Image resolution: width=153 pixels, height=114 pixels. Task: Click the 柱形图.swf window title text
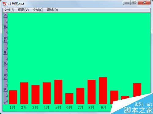(x=16, y=4)
